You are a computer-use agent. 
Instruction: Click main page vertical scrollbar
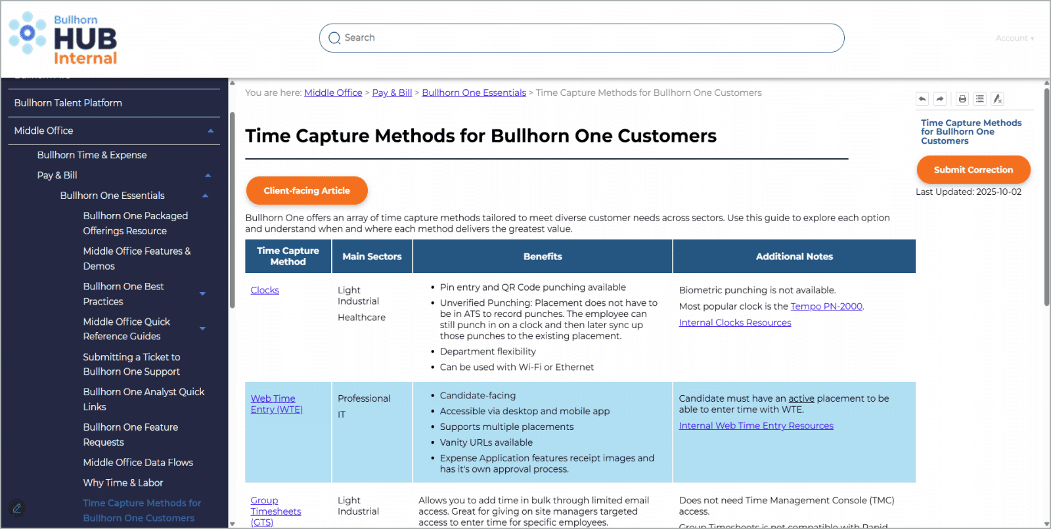[x=1046, y=197]
